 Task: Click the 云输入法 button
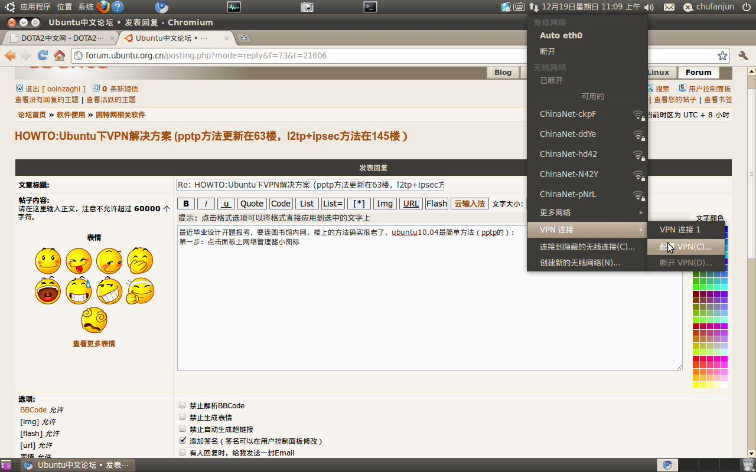[470, 204]
